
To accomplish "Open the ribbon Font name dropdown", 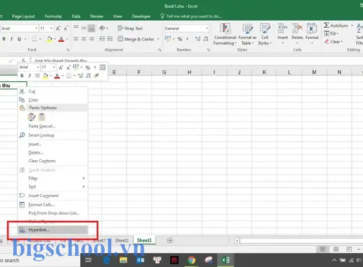I will click(x=36, y=28).
